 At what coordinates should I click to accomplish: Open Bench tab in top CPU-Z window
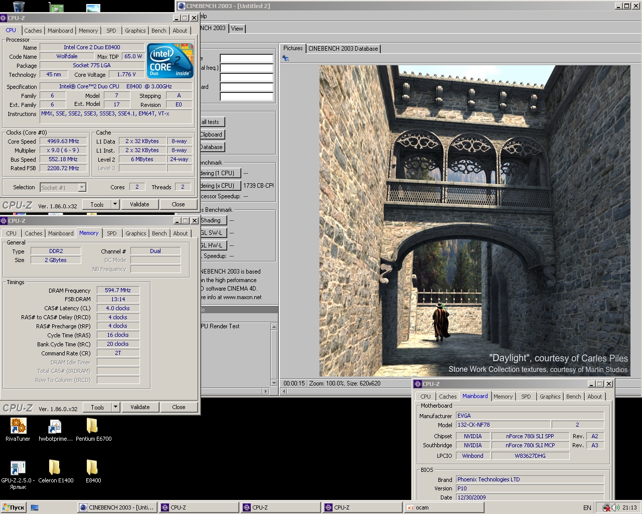click(x=159, y=31)
